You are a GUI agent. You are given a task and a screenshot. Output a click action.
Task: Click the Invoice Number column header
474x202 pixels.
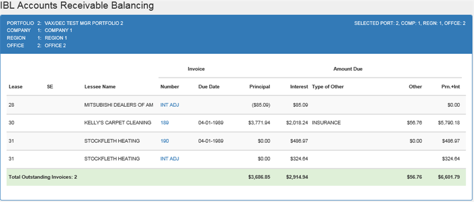pyautogui.click(x=170, y=87)
